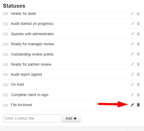This screenshot has width=144, height=131.
Task: Edit Complete client to sign status
Action: point(132,95)
